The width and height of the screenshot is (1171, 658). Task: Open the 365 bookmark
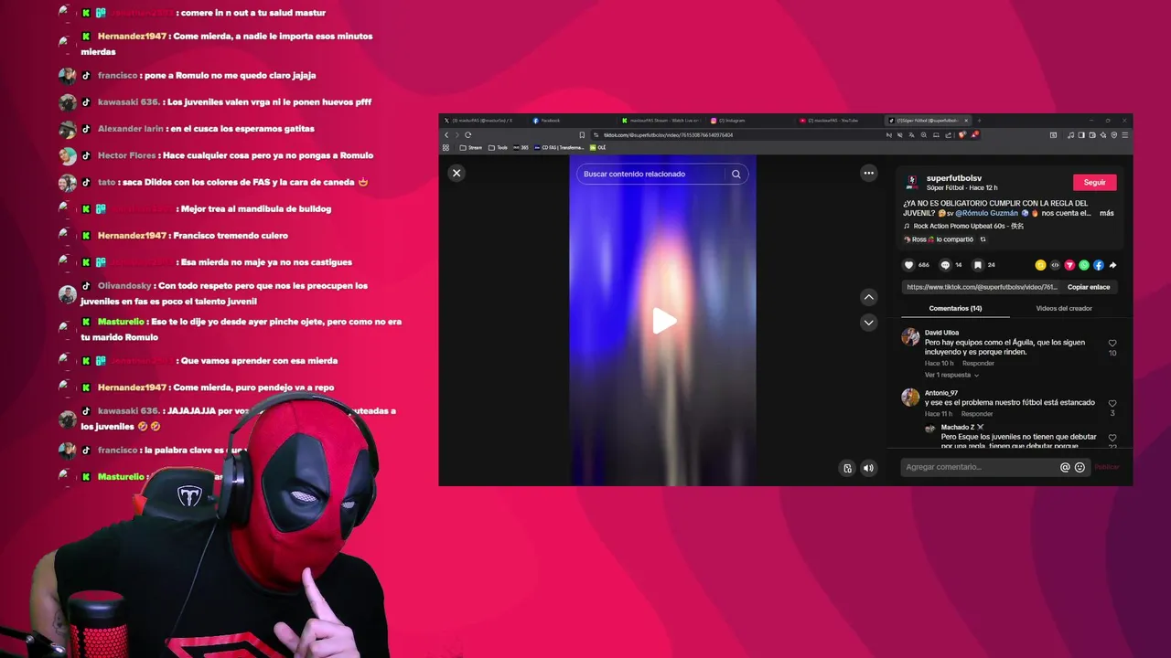pyautogui.click(x=521, y=147)
